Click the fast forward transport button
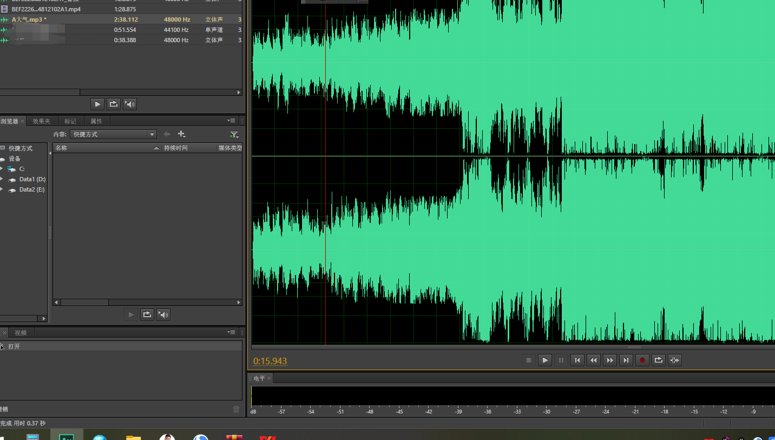The height and width of the screenshot is (440, 775). pos(610,360)
